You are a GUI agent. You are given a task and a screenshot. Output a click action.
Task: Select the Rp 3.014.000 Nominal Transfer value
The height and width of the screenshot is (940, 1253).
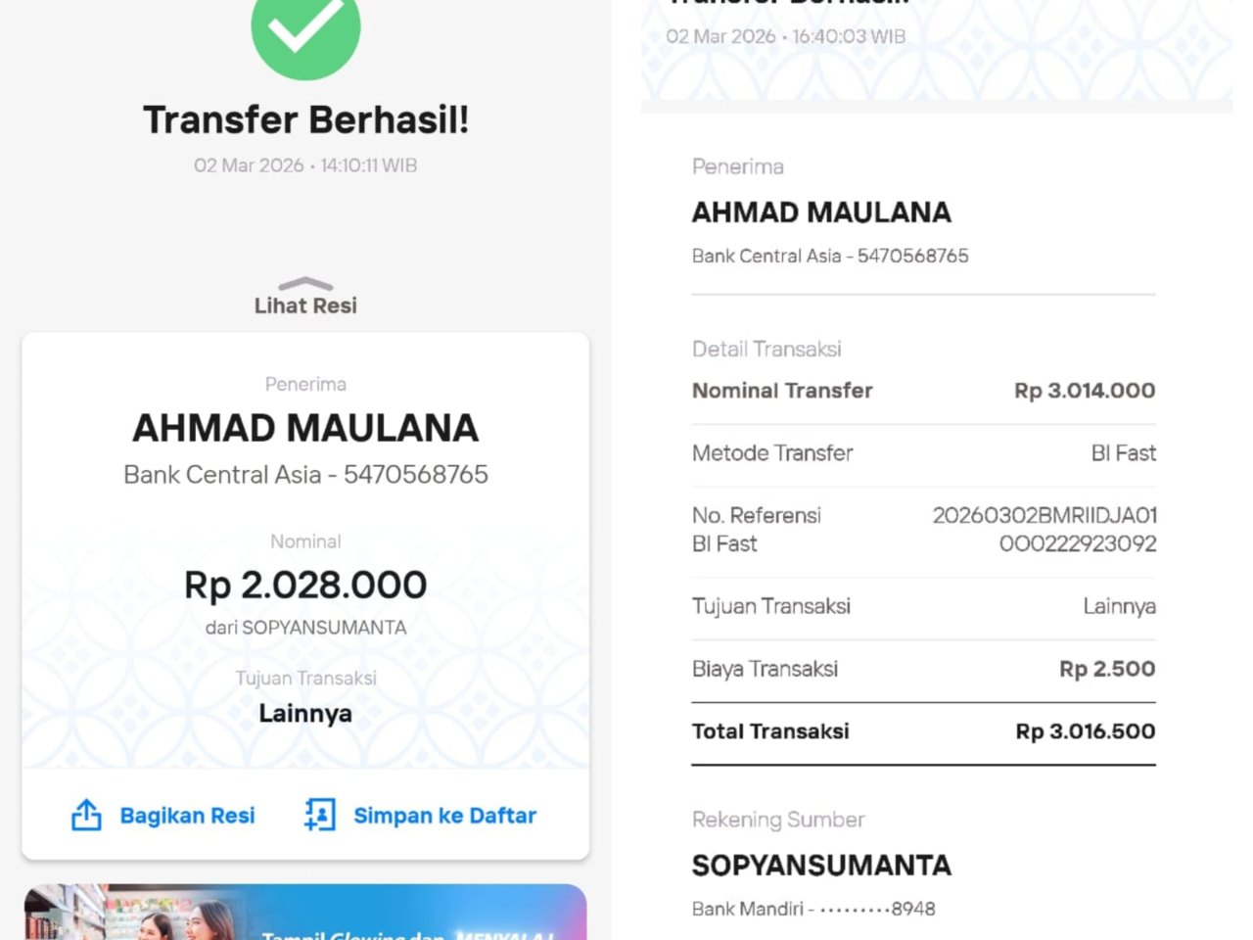pyautogui.click(x=1084, y=391)
